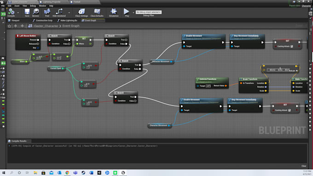The image size is (313, 176).
Task: Open the Help menu
Action: tap(51, 6)
